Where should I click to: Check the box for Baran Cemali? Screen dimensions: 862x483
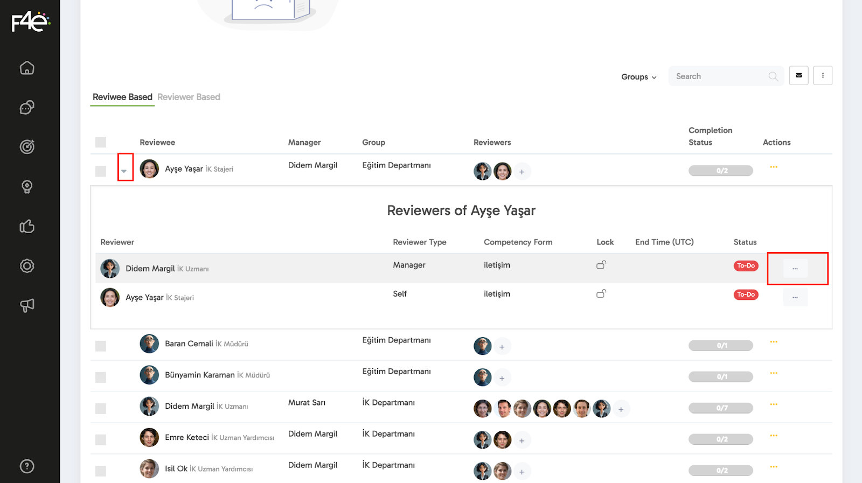(x=101, y=346)
